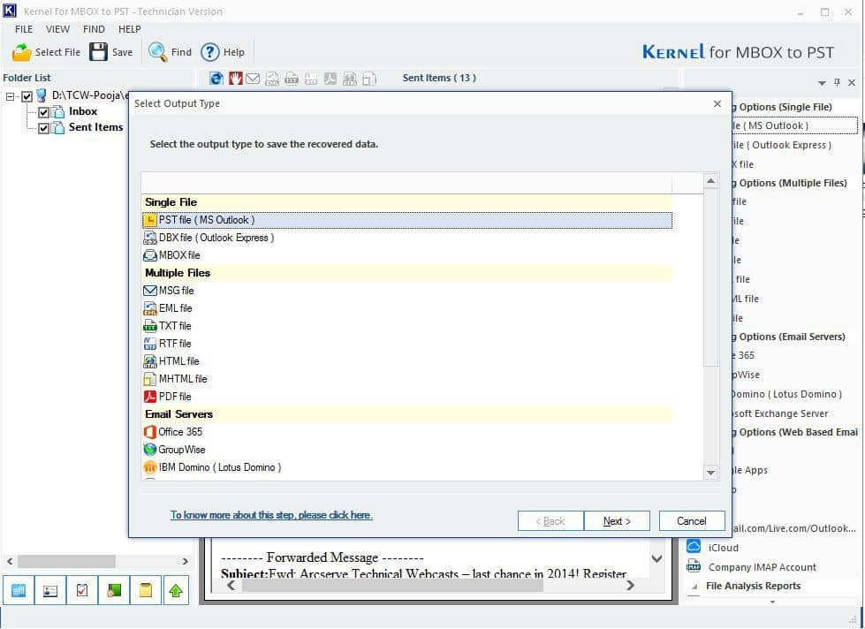The height and width of the screenshot is (629, 865).
Task: Click the red stop hand icon
Action: (236, 79)
